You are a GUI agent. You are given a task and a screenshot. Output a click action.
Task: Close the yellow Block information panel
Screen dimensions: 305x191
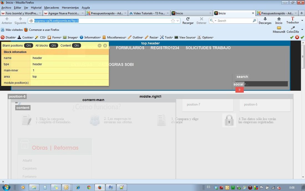[105, 46]
